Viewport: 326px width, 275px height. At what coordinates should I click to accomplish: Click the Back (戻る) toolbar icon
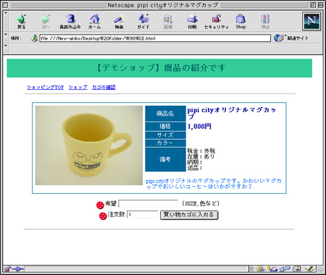click(x=21, y=22)
